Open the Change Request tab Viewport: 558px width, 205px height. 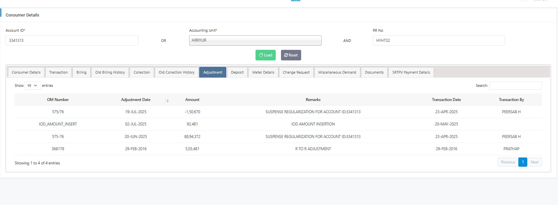[296, 72]
